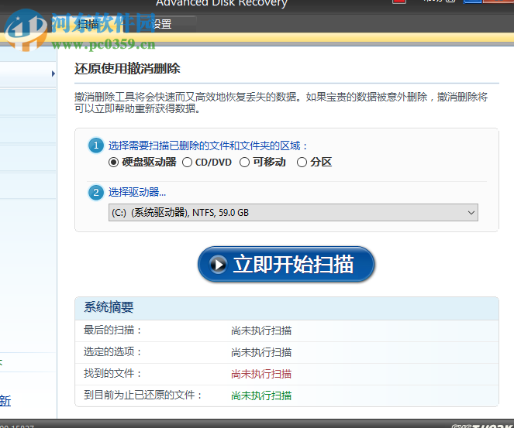514x428 pixels.
Task: Expand the left sidebar arrow
Action: 53,74
